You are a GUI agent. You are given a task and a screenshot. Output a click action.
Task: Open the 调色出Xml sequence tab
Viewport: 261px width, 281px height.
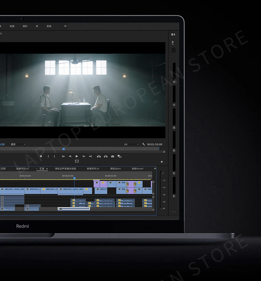115,168
